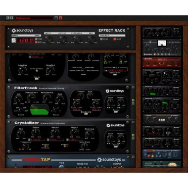The width and height of the screenshot is (188, 188).
Task: Select the FilterFreak plugin in the sidebar list
Action: tap(162, 91)
